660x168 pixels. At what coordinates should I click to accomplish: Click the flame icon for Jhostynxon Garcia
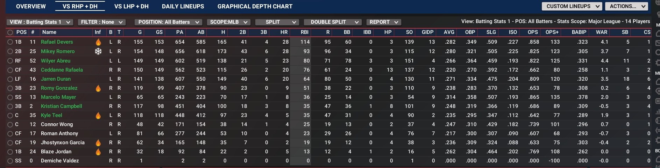pyautogui.click(x=98, y=143)
